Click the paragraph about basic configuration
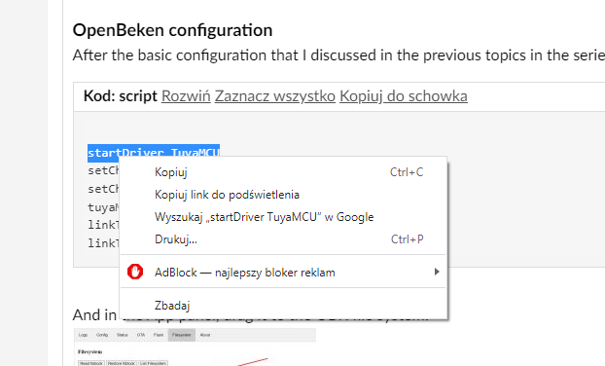The image size is (605, 366). click(x=338, y=55)
